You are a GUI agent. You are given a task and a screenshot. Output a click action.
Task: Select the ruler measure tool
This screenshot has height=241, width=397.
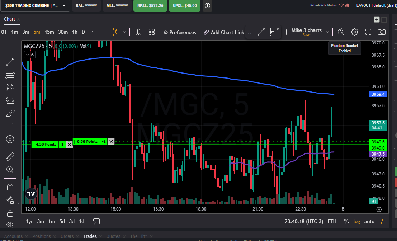(x=10, y=157)
